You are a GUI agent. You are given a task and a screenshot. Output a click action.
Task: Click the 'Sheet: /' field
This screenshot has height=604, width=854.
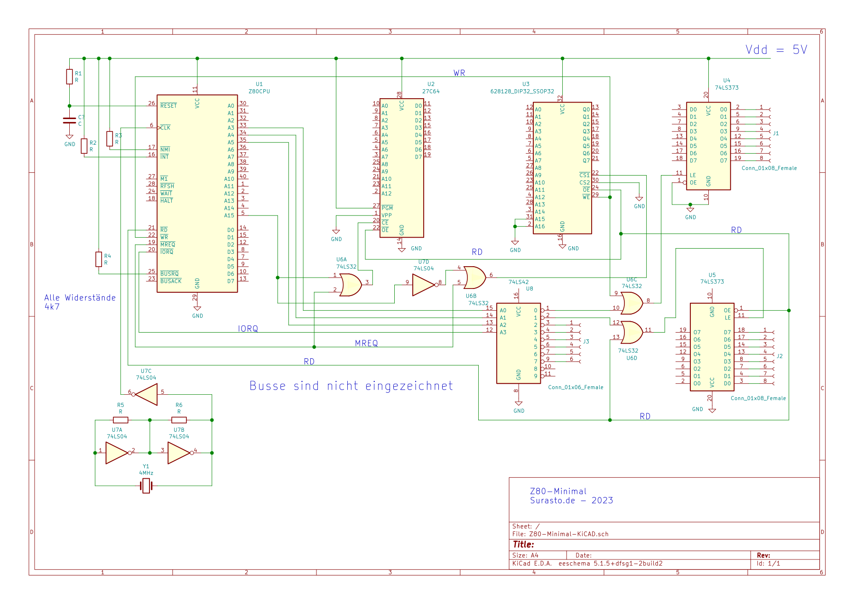point(526,526)
